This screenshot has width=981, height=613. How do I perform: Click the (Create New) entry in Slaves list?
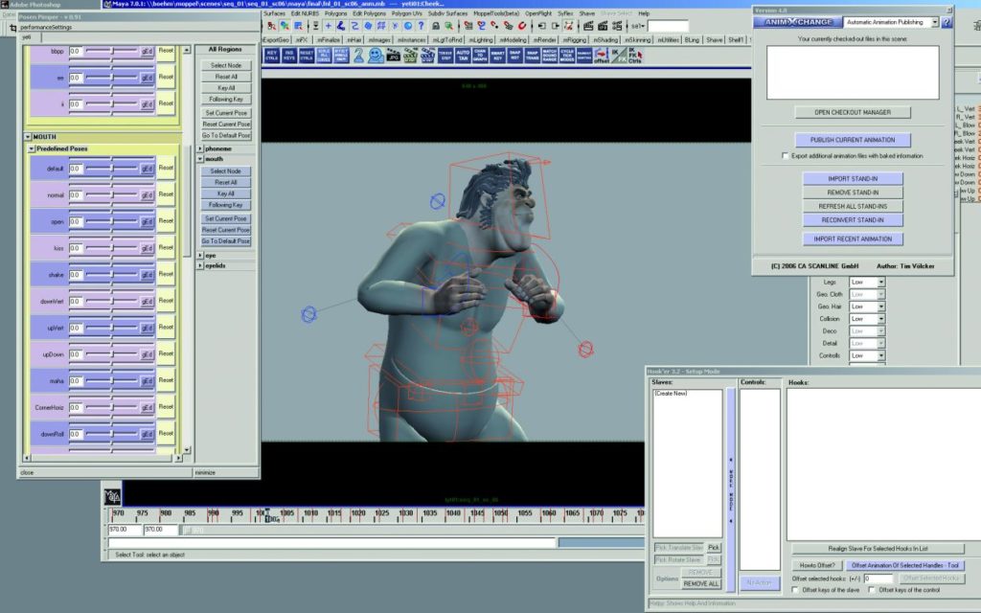pyautogui.click(x=672, y=394)
